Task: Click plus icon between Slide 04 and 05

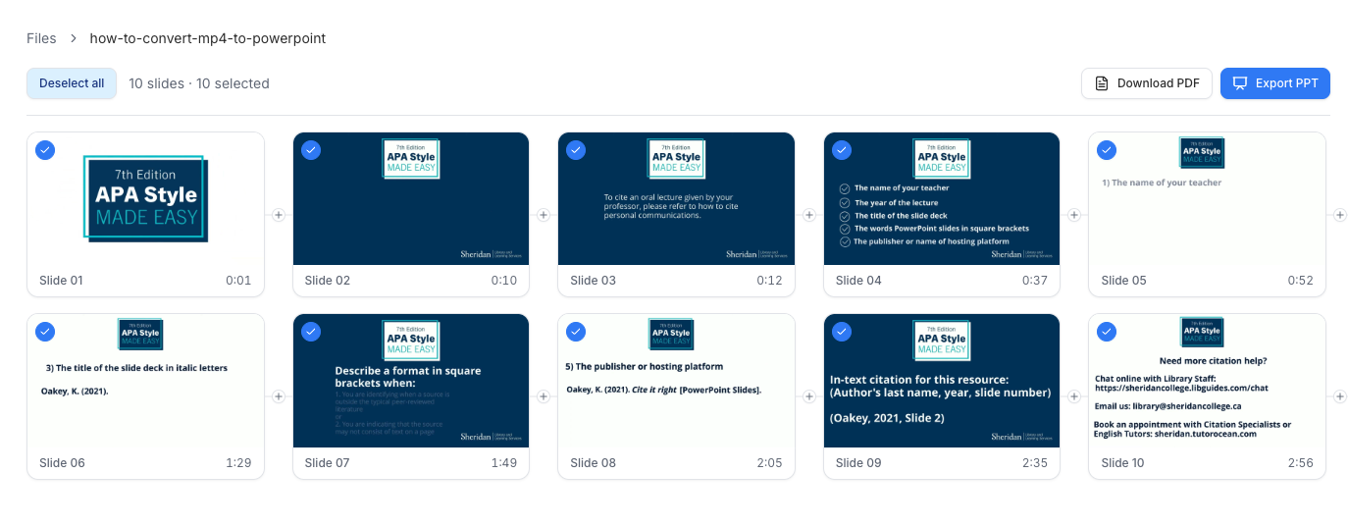Action: pos(1074,215)
